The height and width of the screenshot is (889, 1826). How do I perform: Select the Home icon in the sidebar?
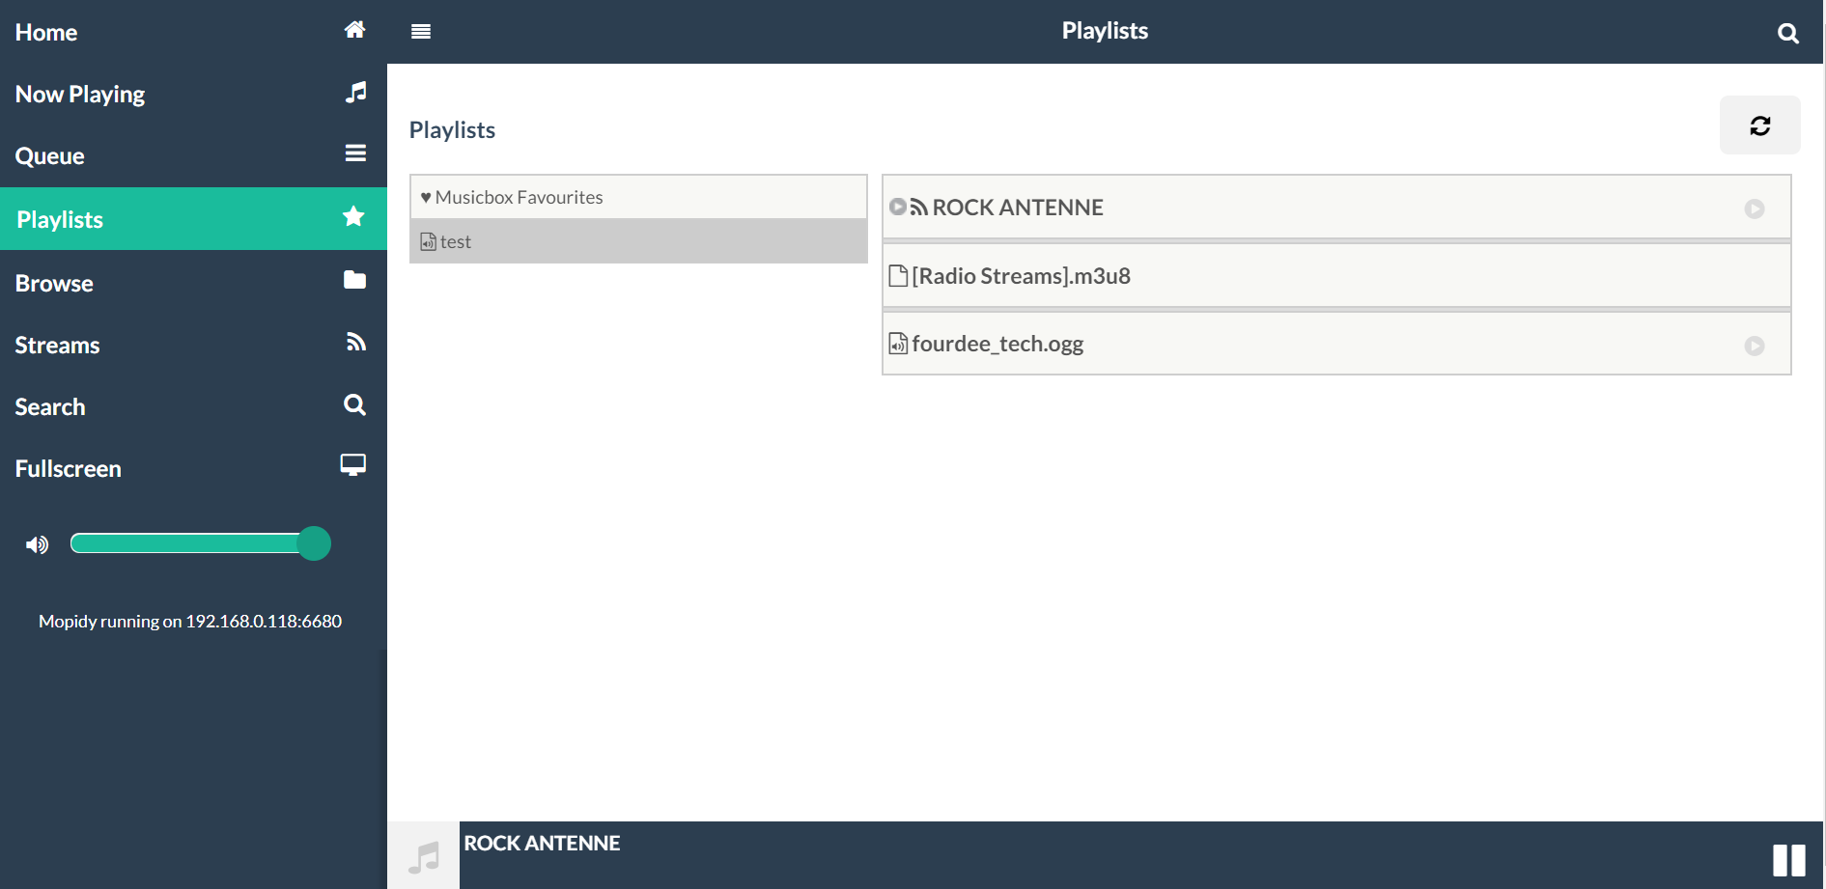click(x=354, y=29)
